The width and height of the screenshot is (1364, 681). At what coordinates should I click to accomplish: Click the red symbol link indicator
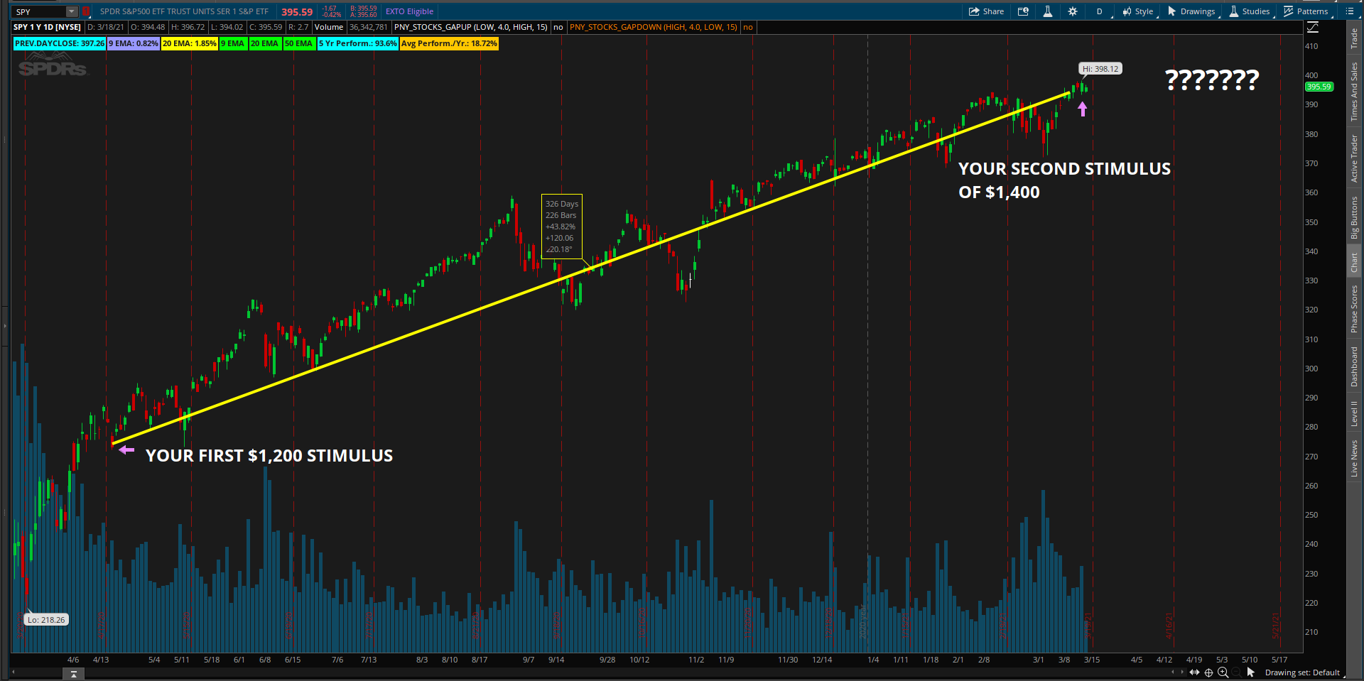86,11
